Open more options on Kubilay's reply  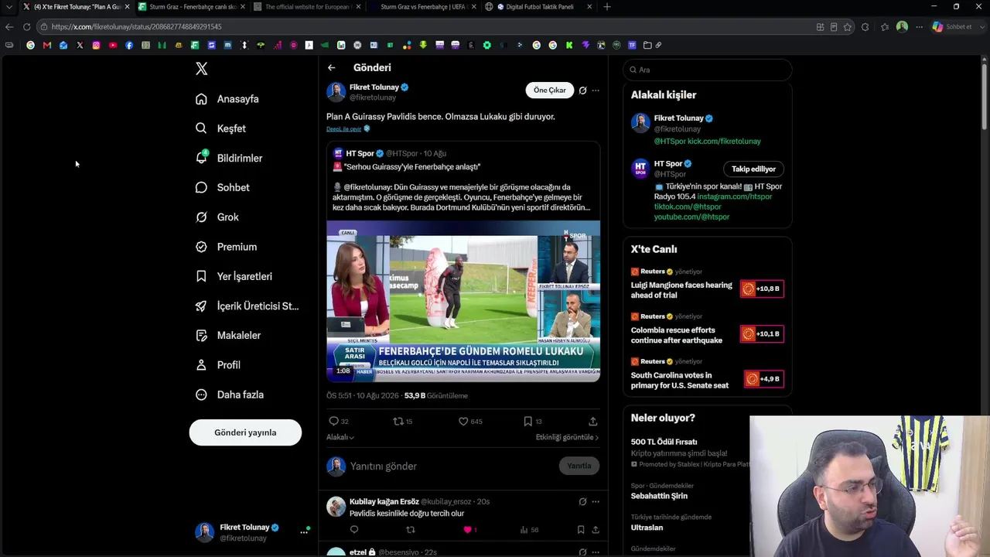(596, 502)
